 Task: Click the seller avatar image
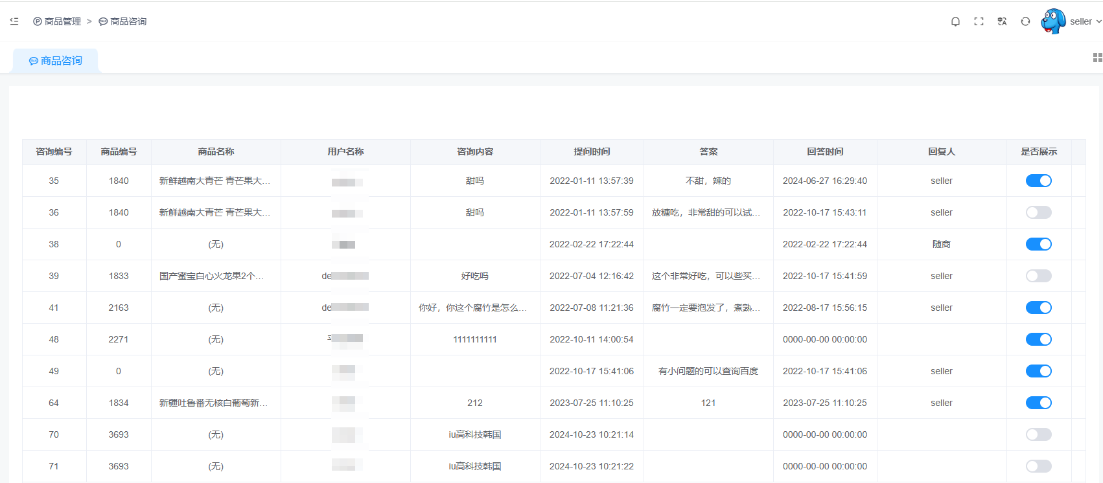pos(1053,21)
